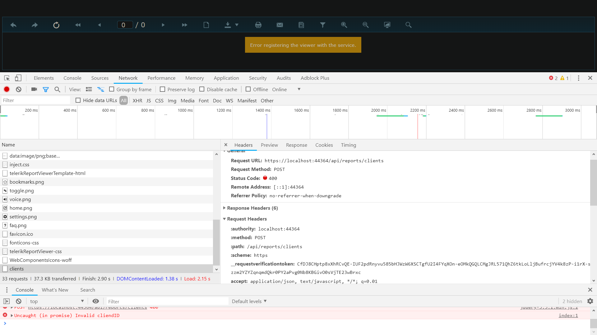Image resolution: width=597 pixels, height=335 pixels.
Task: Filter requests by JS type
Action: coord(149,100)
